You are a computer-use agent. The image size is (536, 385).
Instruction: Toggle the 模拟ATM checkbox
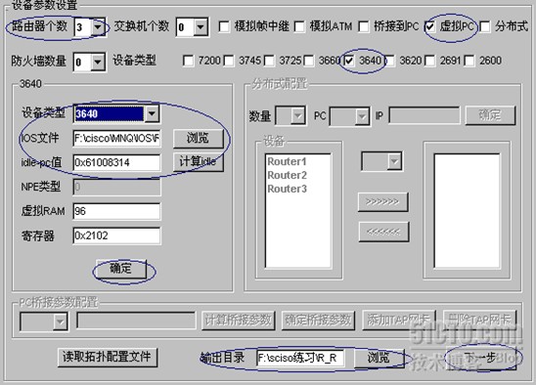299,26
